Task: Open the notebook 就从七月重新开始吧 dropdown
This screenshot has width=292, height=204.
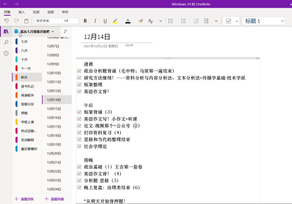Action: (x=53, y=31)
